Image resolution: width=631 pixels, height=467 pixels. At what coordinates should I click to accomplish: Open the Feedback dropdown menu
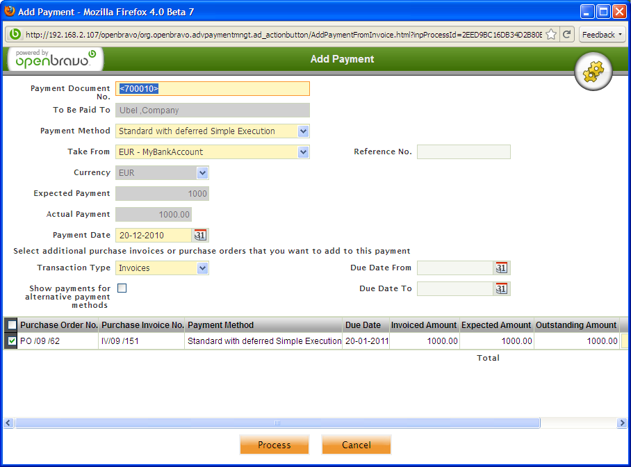click(602, 35)
